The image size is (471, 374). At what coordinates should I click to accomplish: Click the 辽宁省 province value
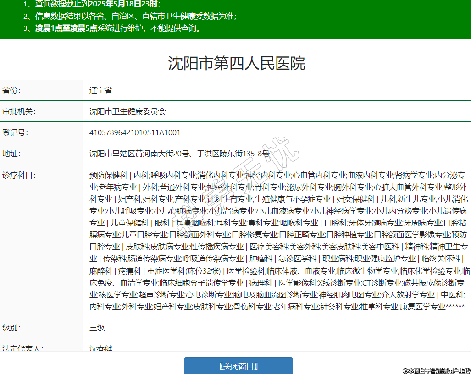(x=100, y=90)
